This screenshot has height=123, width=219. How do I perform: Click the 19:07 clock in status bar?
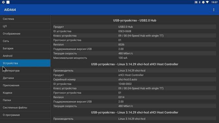(214, 2)
